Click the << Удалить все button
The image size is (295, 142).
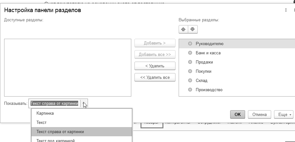pos(155,77)
